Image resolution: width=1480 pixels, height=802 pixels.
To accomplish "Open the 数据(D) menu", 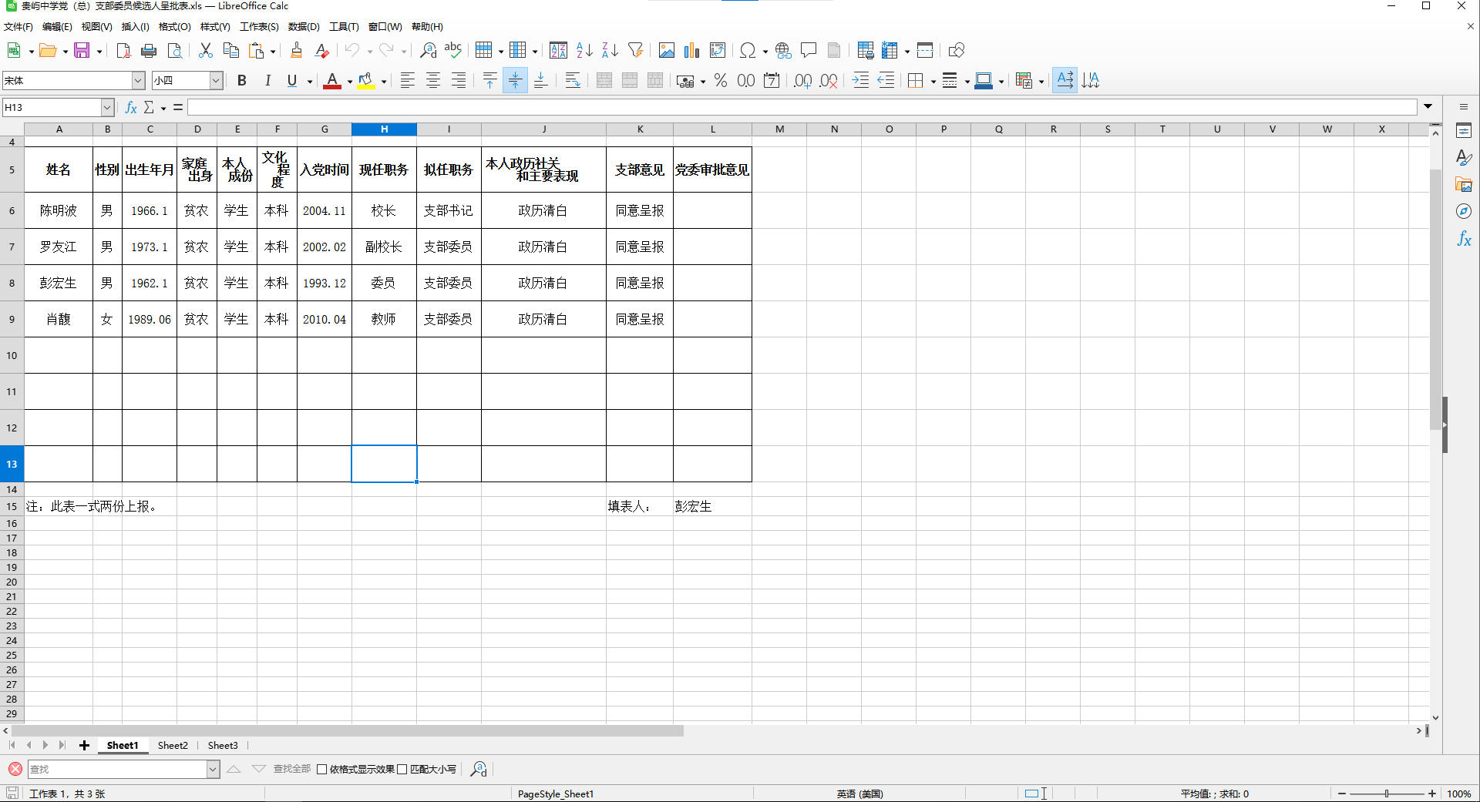I will click(304, 27).
